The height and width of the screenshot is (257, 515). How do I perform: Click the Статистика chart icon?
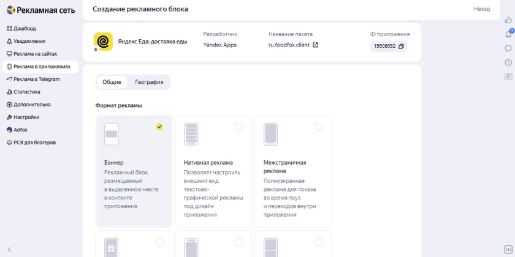pyautogui.click(x=9, y=92)
